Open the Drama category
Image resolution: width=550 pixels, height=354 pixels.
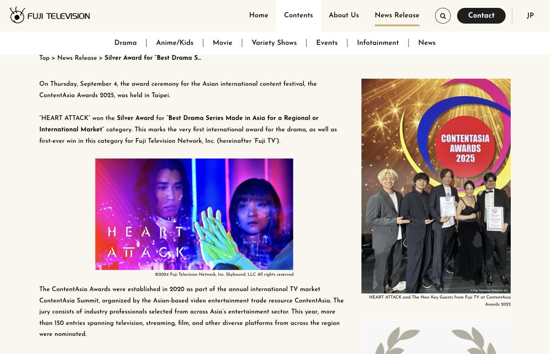tap(126, 43)
